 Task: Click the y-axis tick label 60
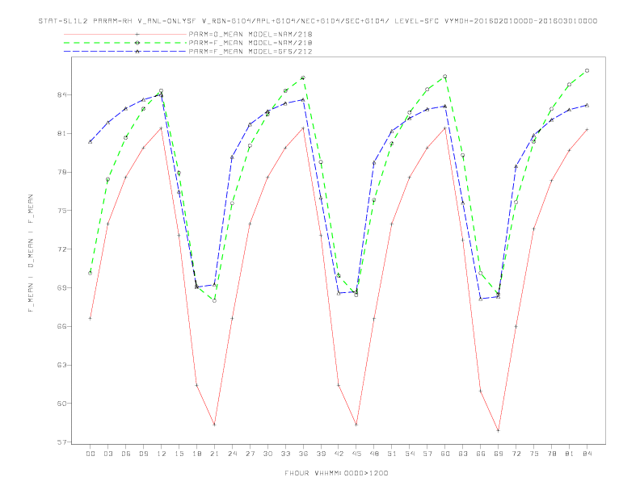click(61, 404)
